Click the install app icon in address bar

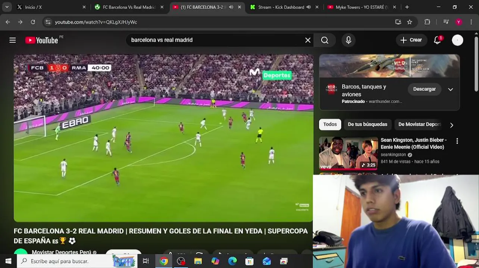coord(398,22)
